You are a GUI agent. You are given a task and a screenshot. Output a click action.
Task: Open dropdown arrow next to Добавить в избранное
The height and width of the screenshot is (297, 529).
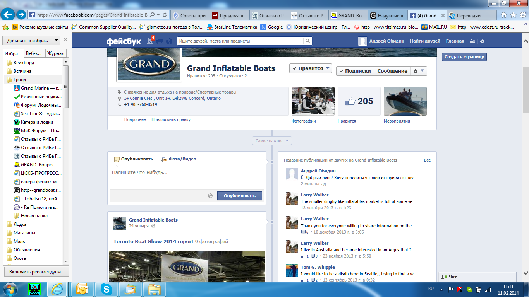[x=57, y=40]
